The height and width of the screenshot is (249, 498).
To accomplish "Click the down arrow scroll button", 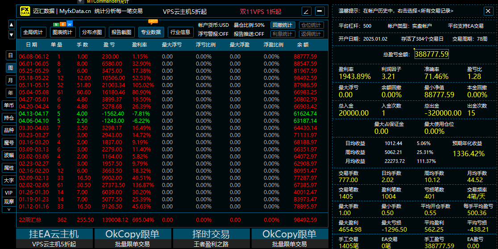I will point(12,34).
